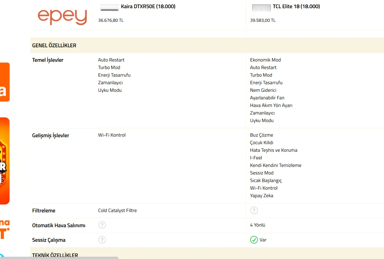Click Kaira's Turbo Mod entry

tap(109, 68)
